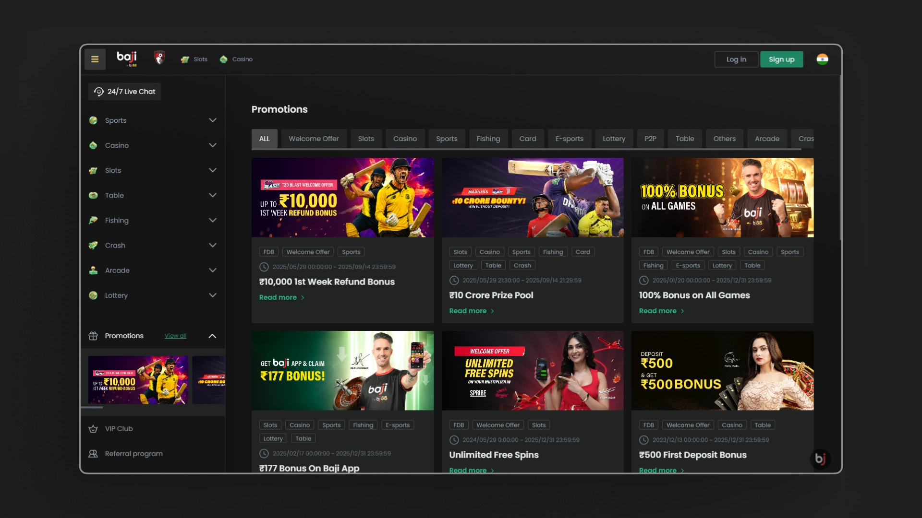Click the Casino spade icon in sidebar
This screenshot has width=922, height=518.
93,145
